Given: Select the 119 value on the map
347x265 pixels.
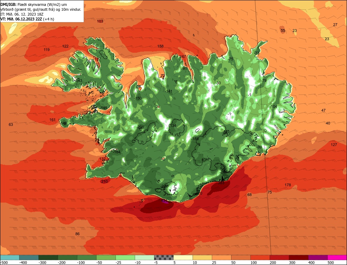Looking at the screenshot, I should 46,50.
